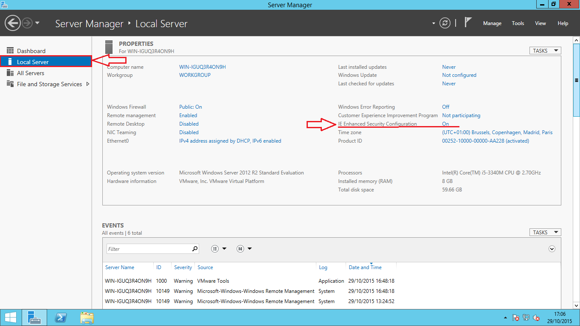This screenshot has width=580, height=326.
Task: Sort events by Date and Time column
Action: pos(365,267)
